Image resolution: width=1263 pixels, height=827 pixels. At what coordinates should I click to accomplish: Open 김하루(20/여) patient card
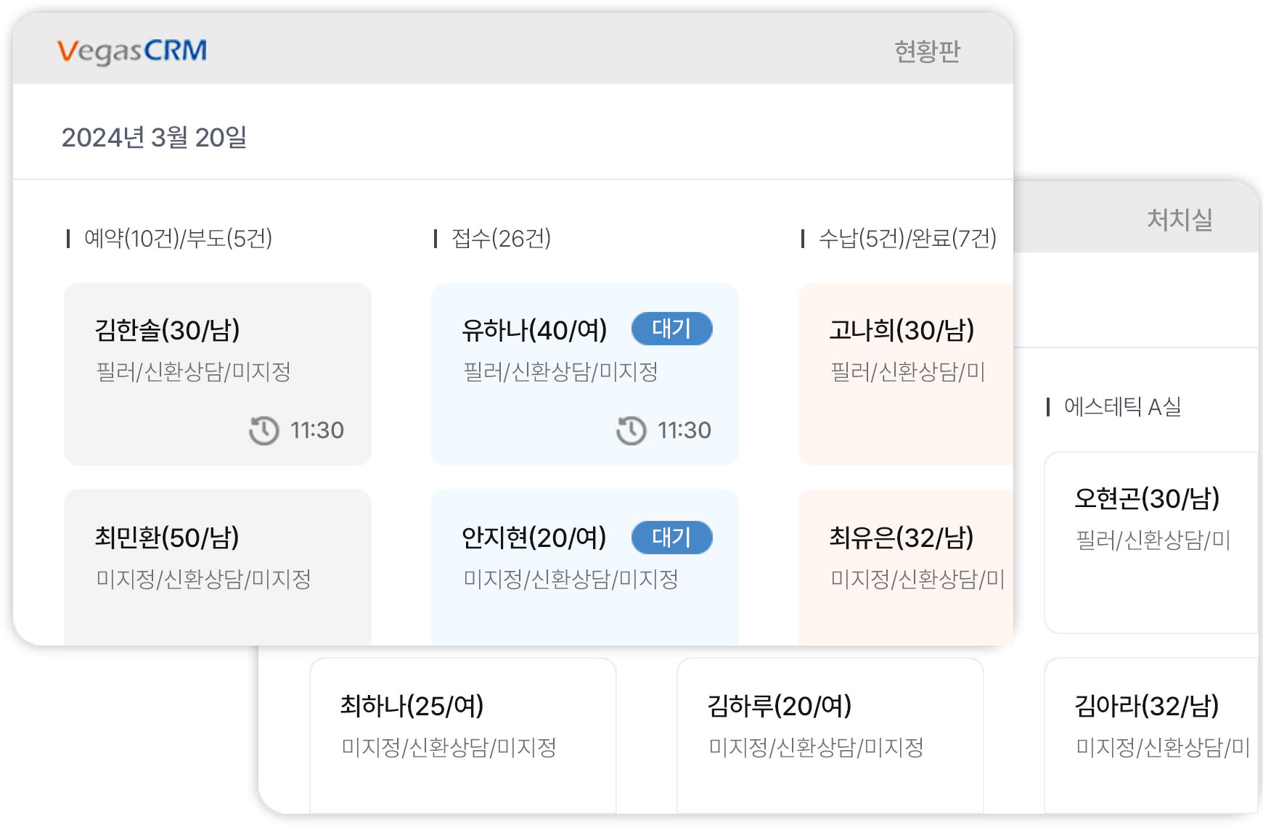click(x=830, y=736)
